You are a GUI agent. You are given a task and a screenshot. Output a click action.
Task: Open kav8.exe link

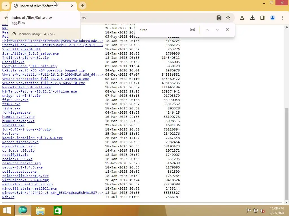pyautogui.click(x=10, y=134)
